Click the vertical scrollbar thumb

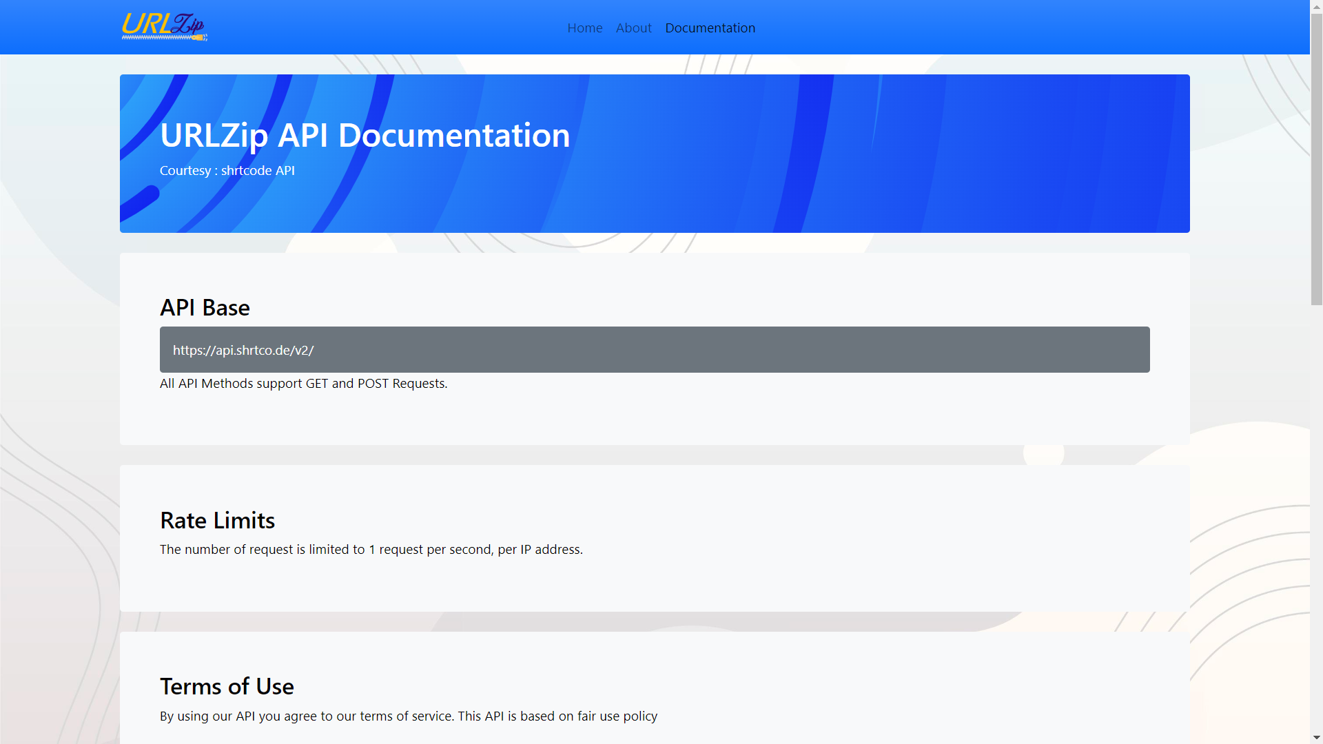[1316, 158]
